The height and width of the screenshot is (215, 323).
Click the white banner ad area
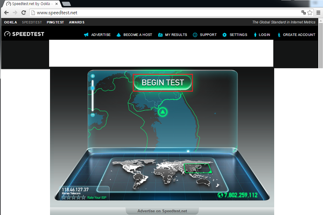pos(161,53)
